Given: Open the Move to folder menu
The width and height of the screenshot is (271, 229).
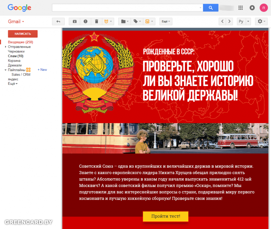Looking at the screenshot, I should tap(125, 21).
